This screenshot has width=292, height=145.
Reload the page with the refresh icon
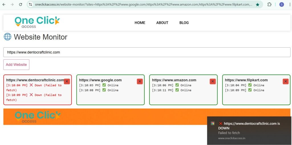(21, 5)
